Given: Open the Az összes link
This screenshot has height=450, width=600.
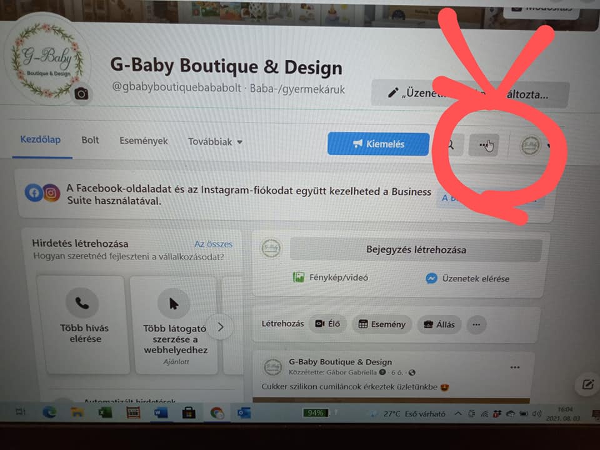Looking at the screenshot, I should coord(214,244).
